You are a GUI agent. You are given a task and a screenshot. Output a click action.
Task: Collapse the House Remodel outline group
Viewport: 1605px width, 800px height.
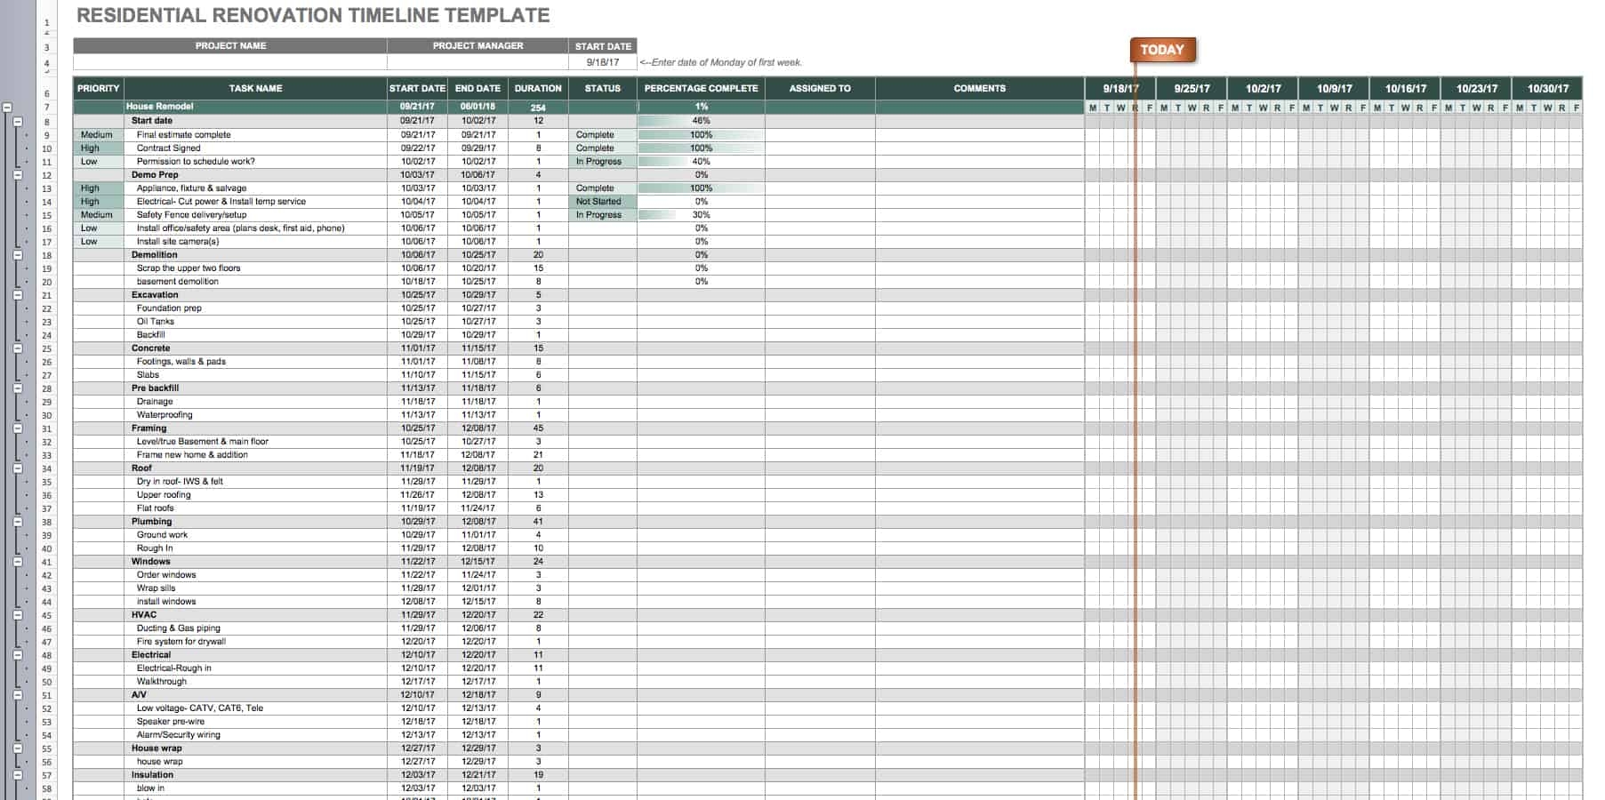[8, 106]
